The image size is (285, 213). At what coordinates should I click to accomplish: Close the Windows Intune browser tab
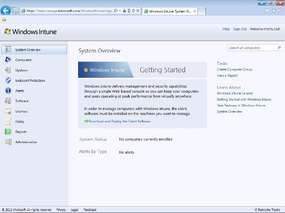194,11
